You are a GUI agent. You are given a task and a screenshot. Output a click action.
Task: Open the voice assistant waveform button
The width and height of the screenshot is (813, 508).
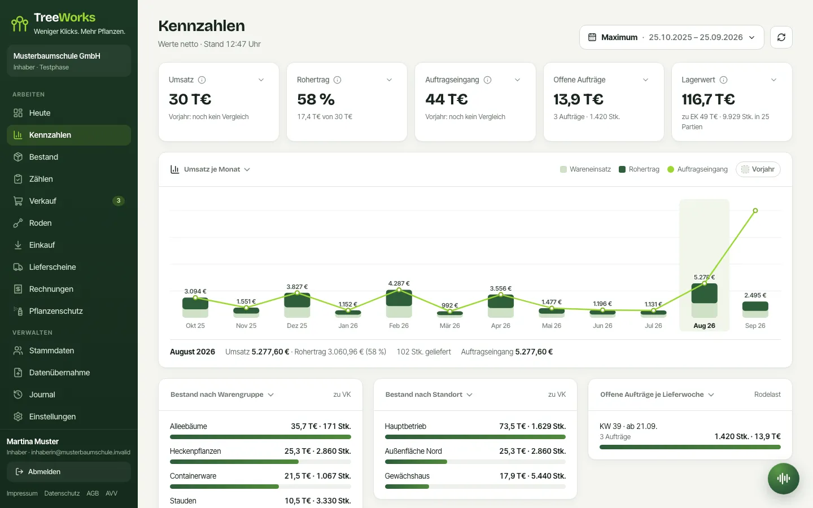tap(784, 479)
